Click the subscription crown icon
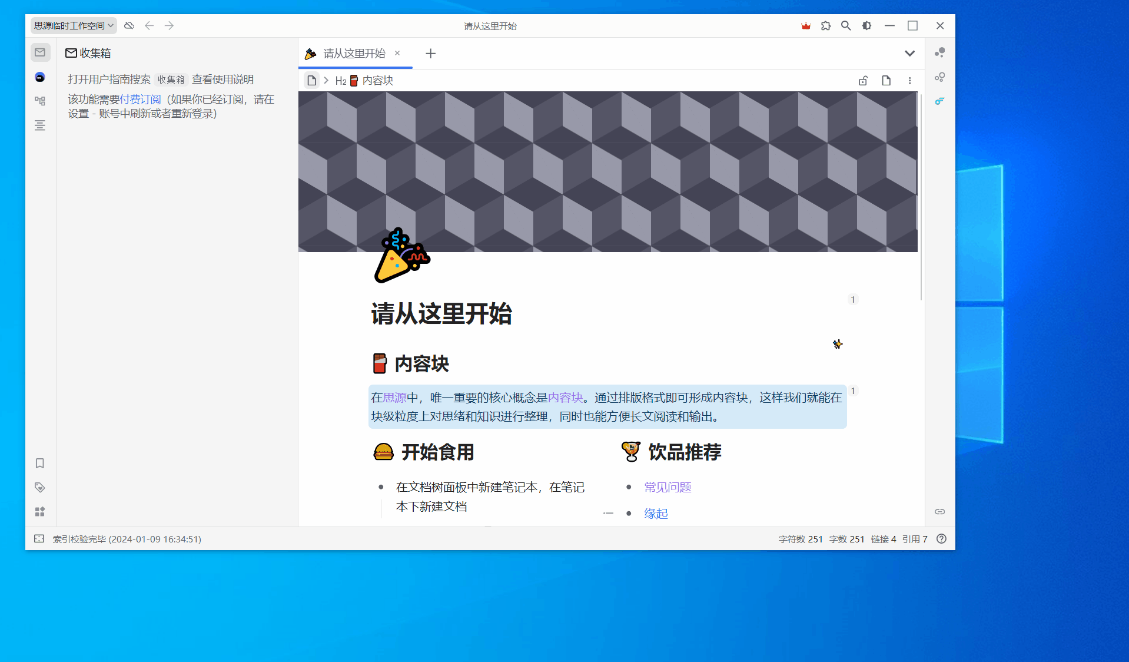 805,25
